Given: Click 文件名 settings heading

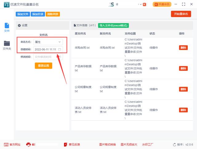Looking at the screenshot, I should 43,35.
